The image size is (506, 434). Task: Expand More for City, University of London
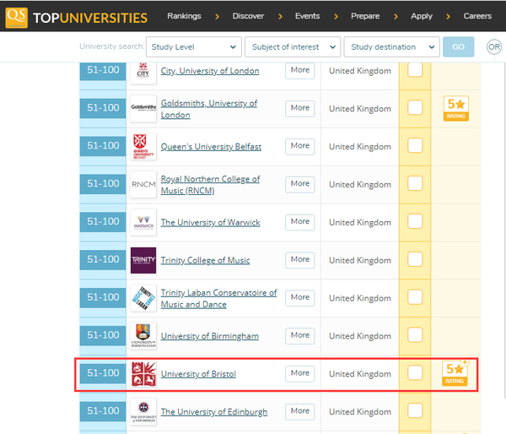pyautogui.click(x=300, y=70)
